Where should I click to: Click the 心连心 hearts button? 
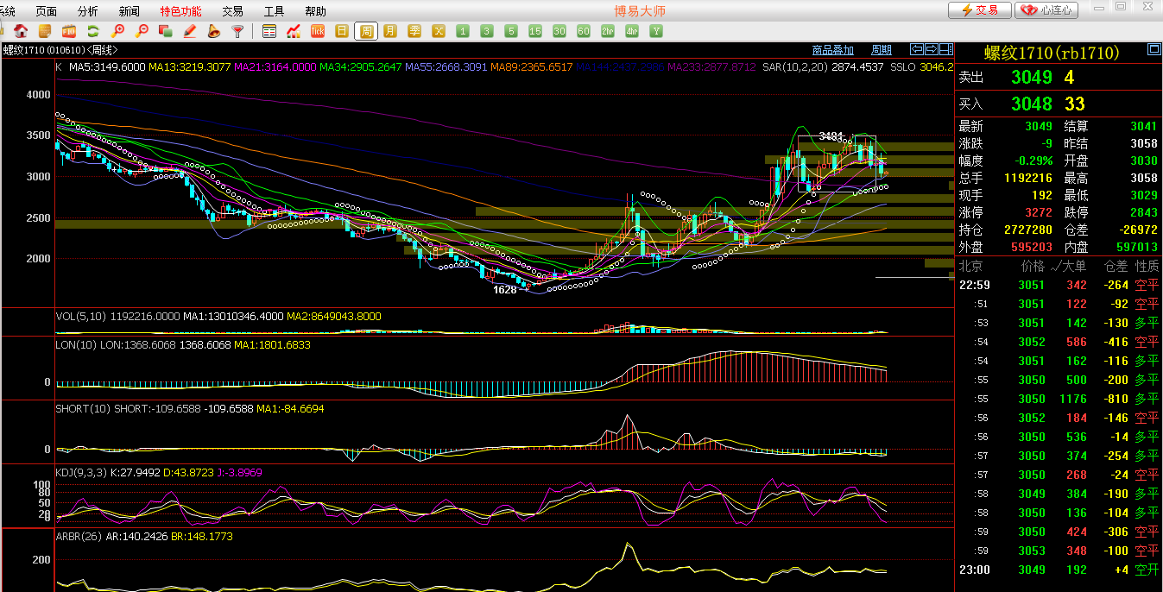(1046, 10)
